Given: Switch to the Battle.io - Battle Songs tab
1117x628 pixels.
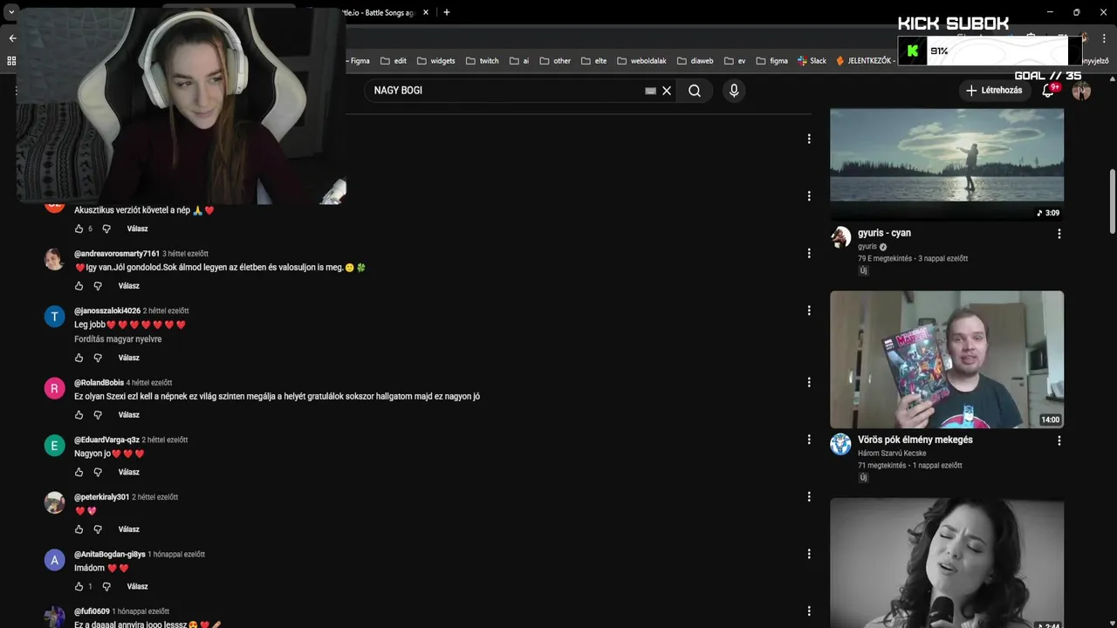Looking at the screenshot, I should coord(380,12).
